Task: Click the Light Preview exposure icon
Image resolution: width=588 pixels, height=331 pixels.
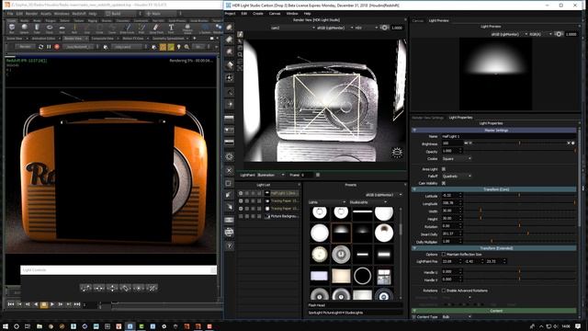Action: 559,34
